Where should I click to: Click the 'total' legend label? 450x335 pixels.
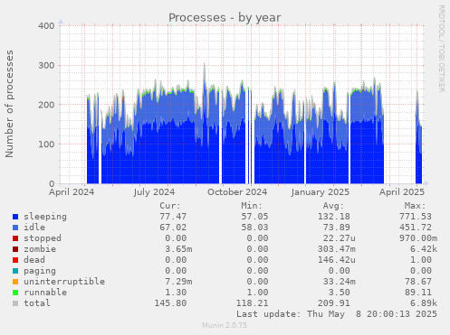point(37,303)
